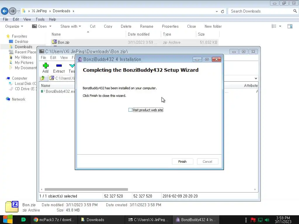The image size is (299, 224).
Task: Expand the 7-Zip address bar dropdown
Action: coord(256,78)
